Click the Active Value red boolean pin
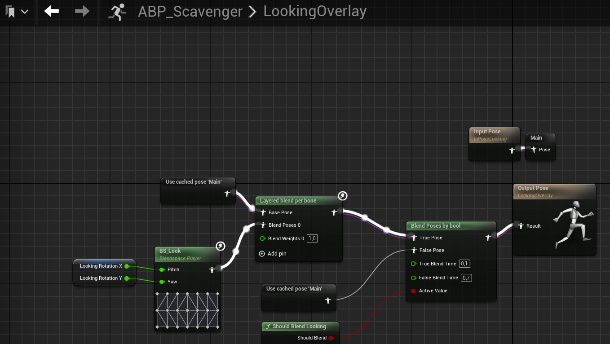This screenshot has width=610, height=344. point(413,291)
